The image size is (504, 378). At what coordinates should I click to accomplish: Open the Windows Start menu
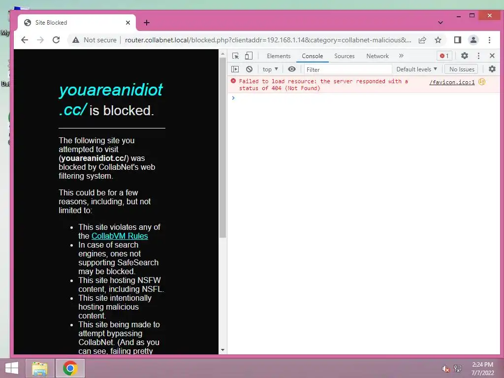tap(12, 368)
